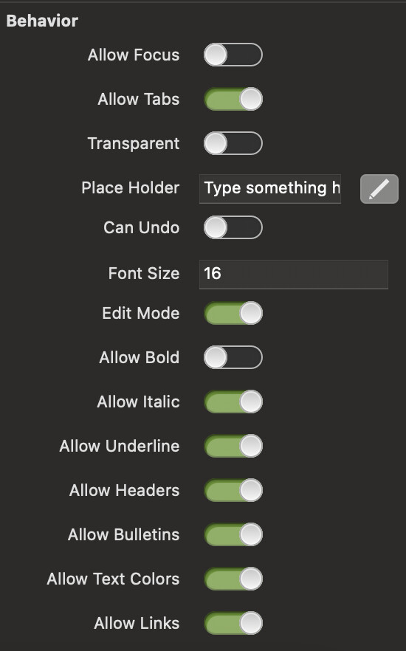This screenshot has height=651, width=406.
Task: Turn off the Allow Links toggle
Action: 233,623
